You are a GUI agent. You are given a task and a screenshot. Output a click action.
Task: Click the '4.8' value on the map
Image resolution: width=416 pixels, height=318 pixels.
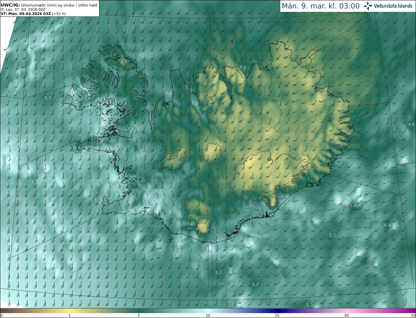click(x=411, y=124)
